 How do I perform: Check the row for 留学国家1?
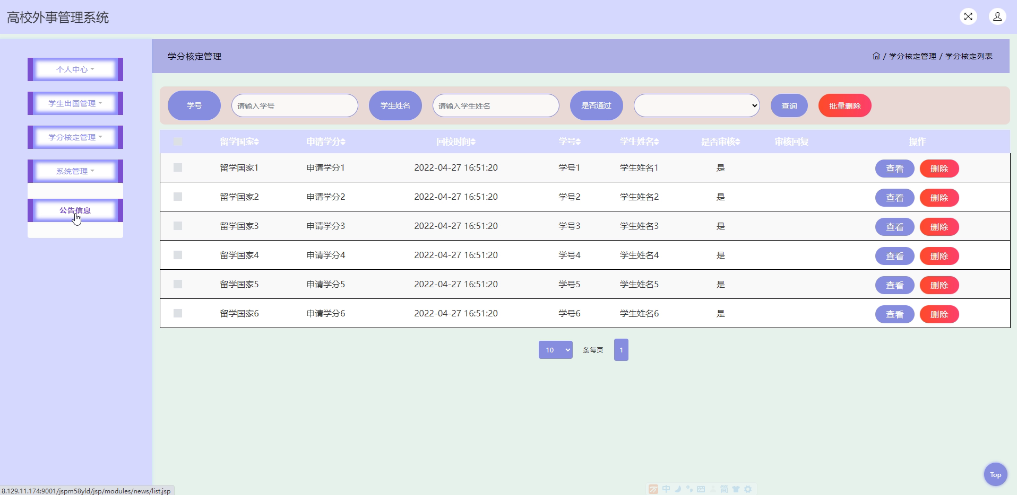pyautogui.click(x=178, y=167)
